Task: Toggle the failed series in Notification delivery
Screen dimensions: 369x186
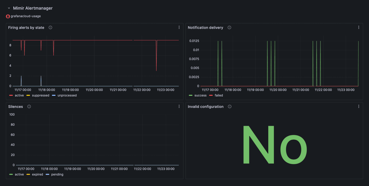Action: pos(219,95)
